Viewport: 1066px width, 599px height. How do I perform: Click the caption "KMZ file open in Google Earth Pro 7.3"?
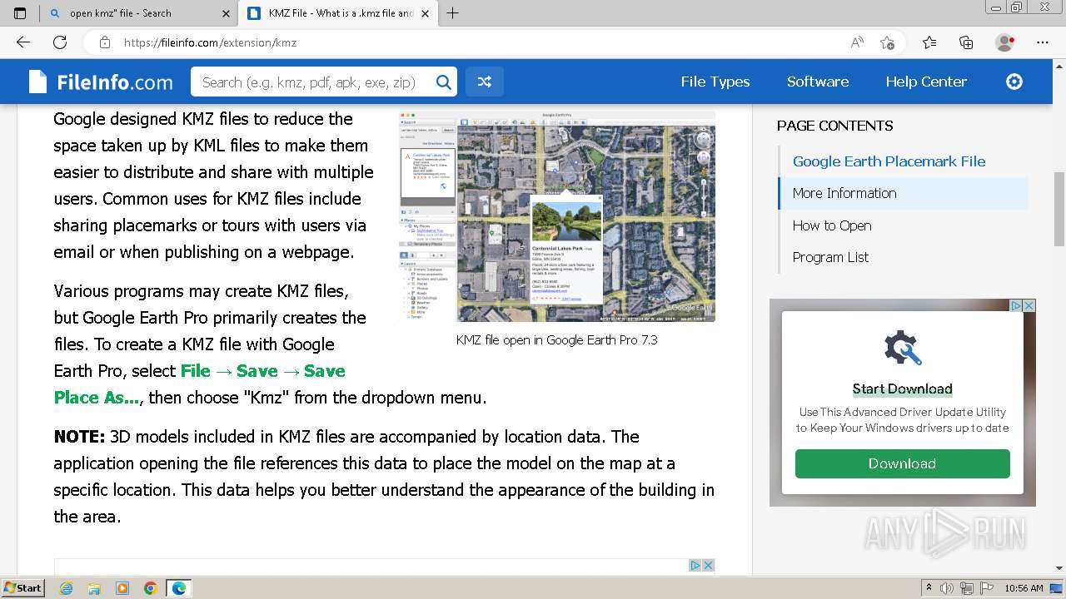pyautogui.click(x=556, y=339)
